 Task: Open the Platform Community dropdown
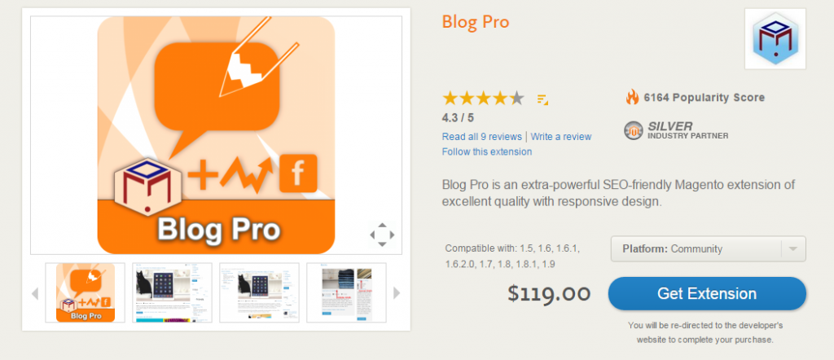click(x=708, y=249)
